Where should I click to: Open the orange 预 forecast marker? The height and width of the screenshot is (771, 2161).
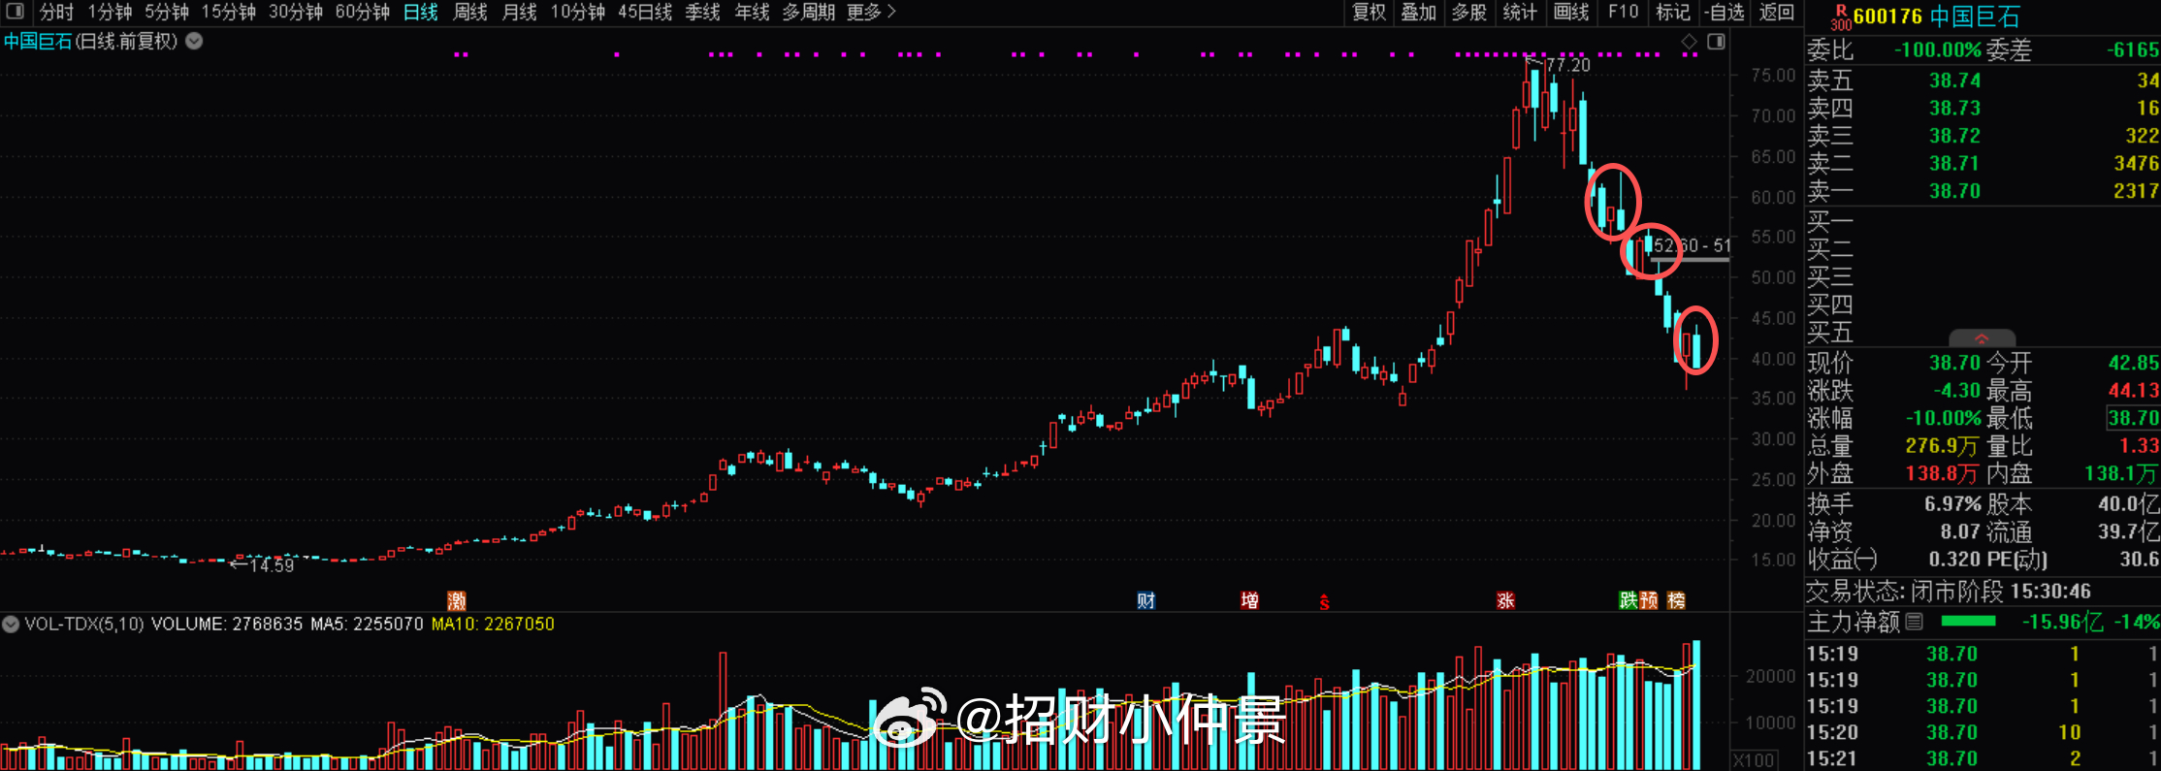coord(1648,600)
